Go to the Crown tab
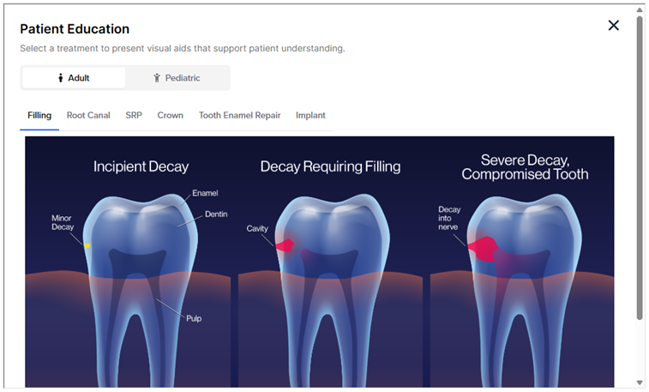The width and height of the screenshot is (649, 392). (x=170, y=115)
